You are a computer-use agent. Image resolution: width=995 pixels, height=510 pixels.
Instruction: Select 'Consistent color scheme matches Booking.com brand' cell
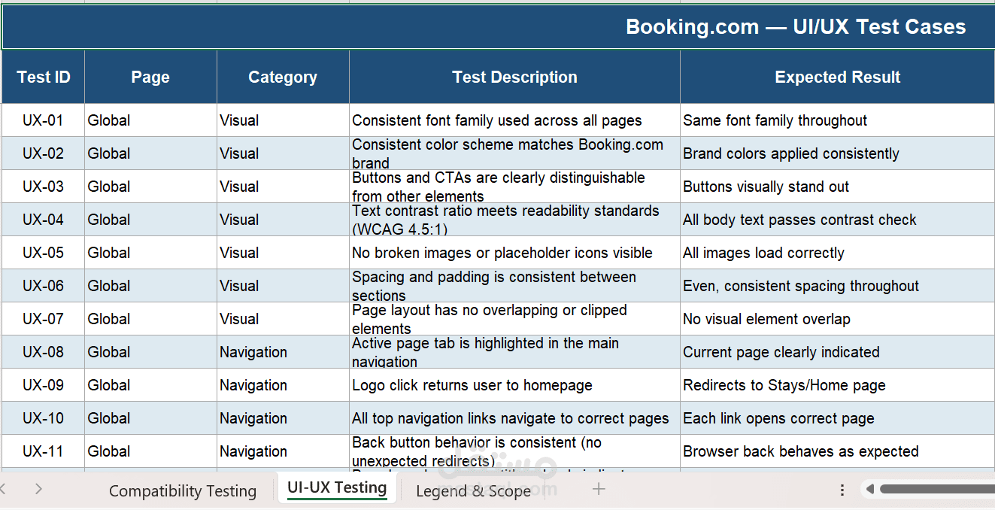click(514, 153)
